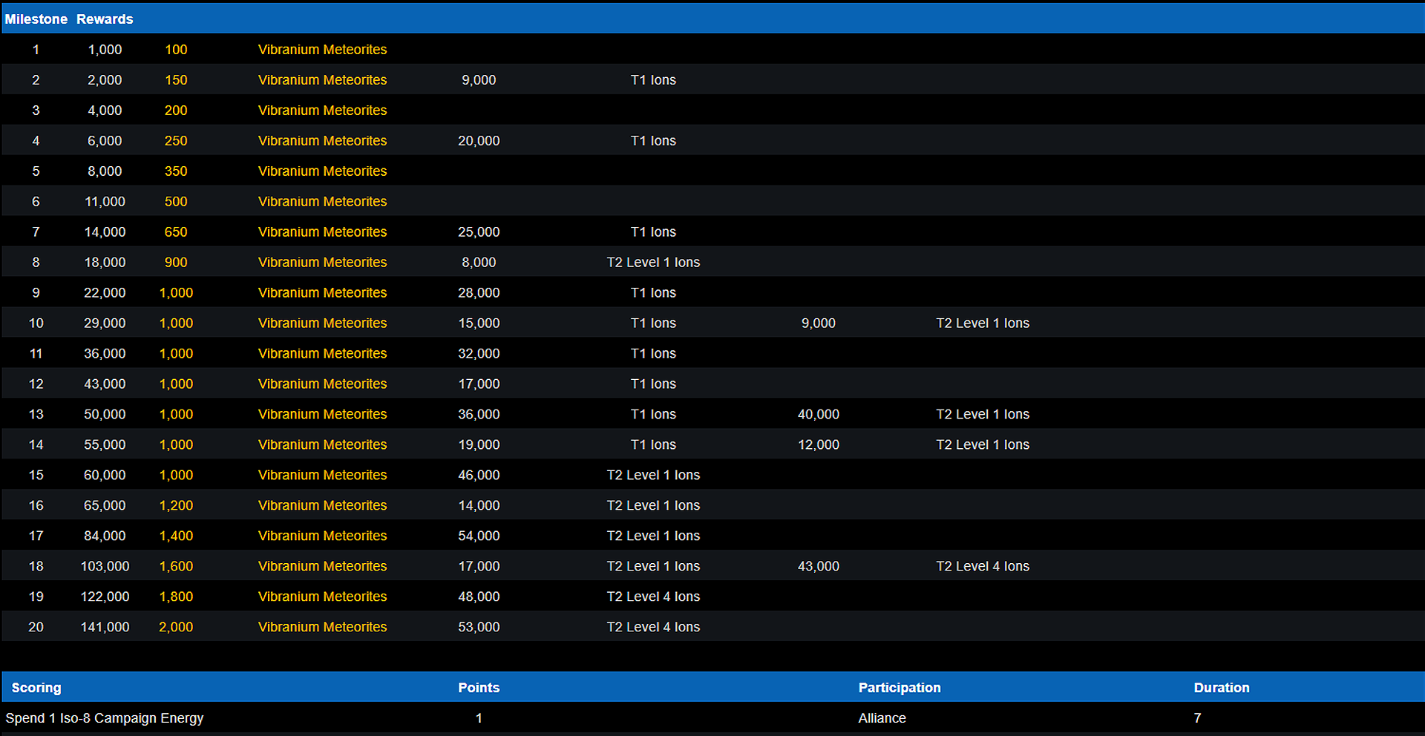Click the 46,000 T2 Level 1 Ions amount

(479, 476)
